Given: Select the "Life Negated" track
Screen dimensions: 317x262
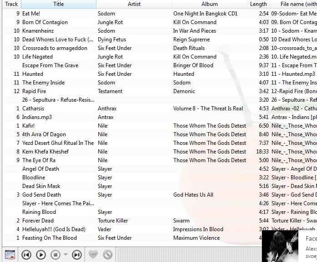Looking at the screenshot, I should [x=37, y=57].
